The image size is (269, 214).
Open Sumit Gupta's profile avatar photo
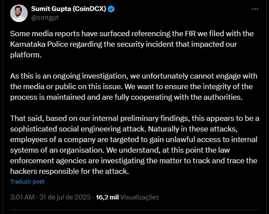coord(19,13)
